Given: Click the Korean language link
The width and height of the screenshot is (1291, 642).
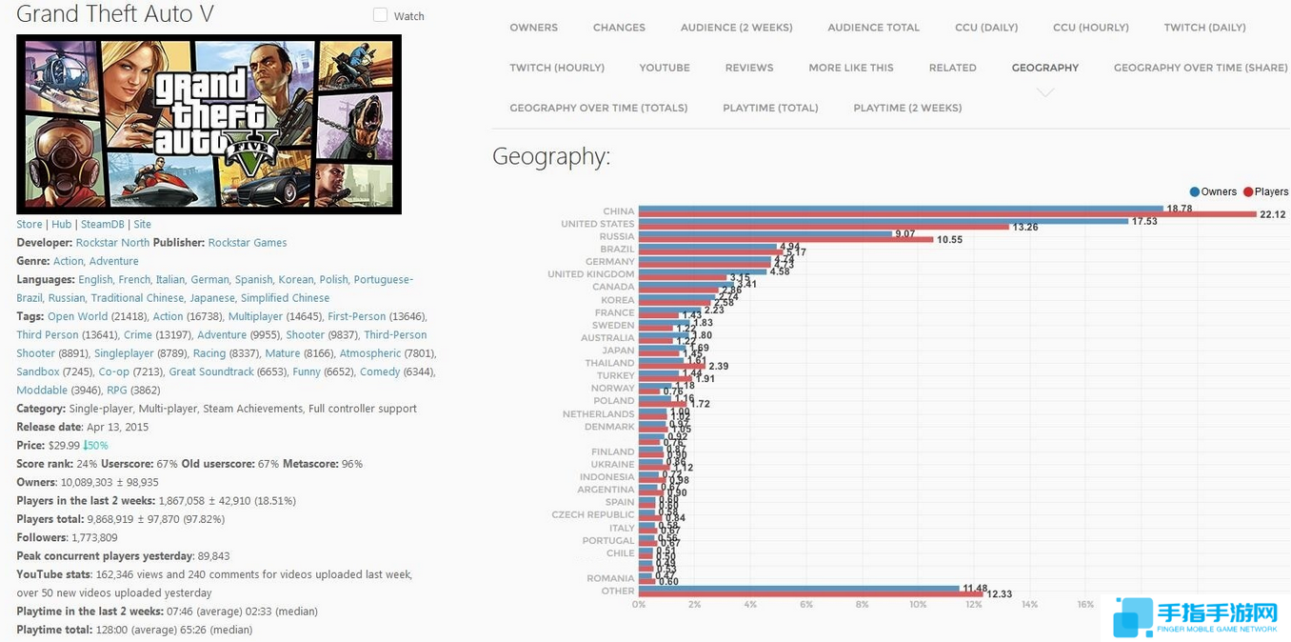Looking at the screenshot, I should click(296, 280).
